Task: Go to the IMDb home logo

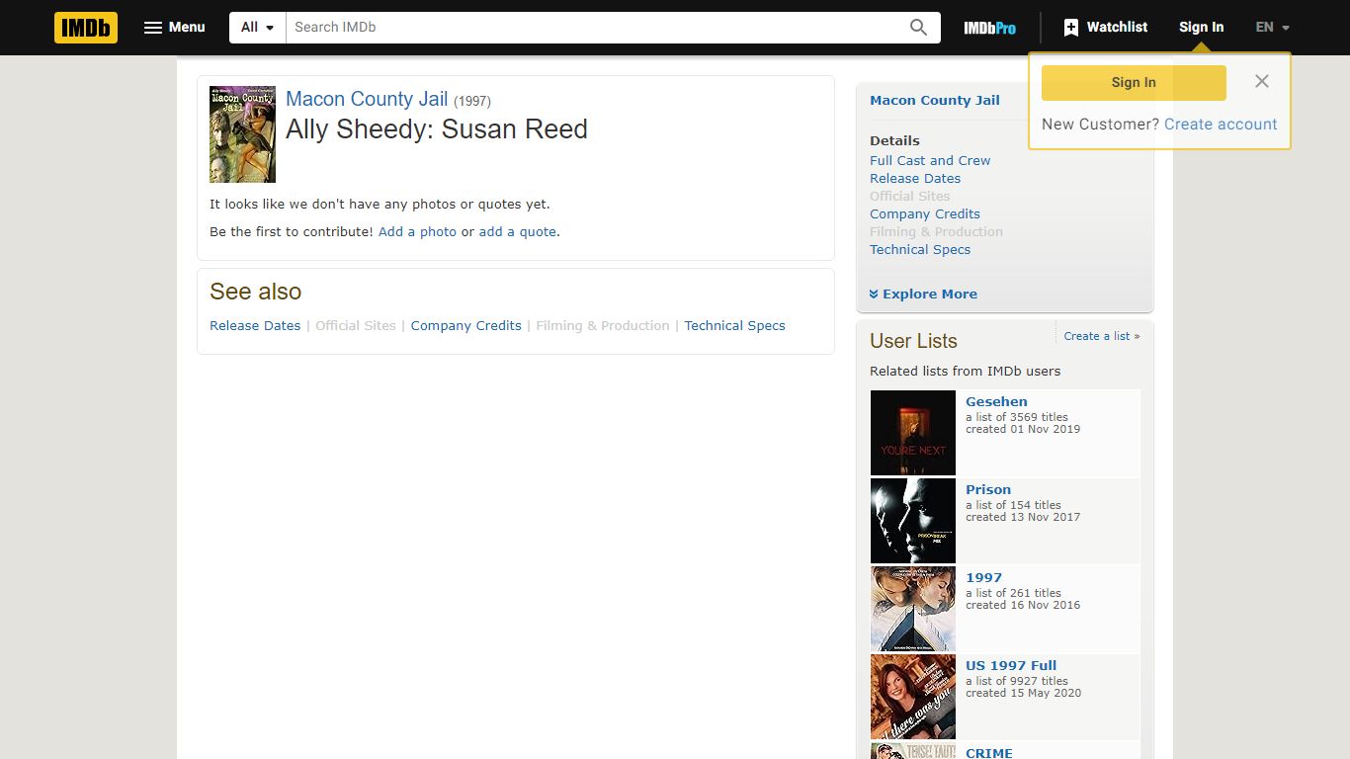Action: tap(86, 28)
